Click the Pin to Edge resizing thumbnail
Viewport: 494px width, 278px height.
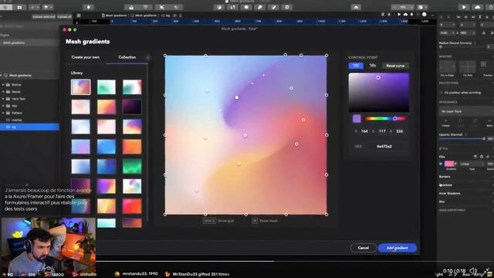tap(448, 66)
